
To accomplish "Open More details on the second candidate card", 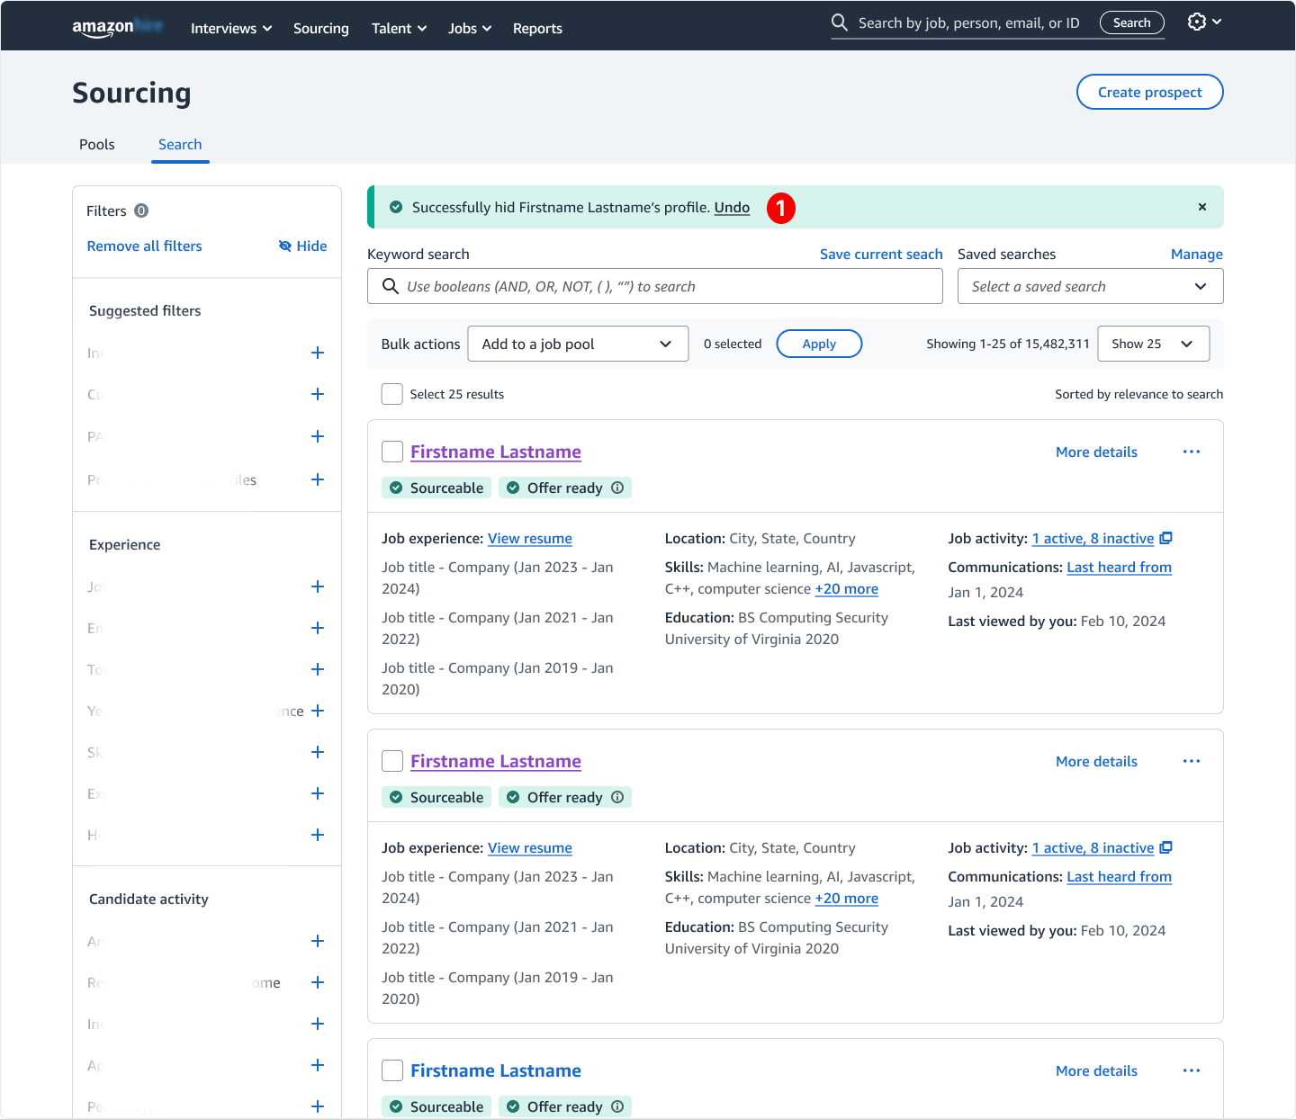I will (1096, 761).
